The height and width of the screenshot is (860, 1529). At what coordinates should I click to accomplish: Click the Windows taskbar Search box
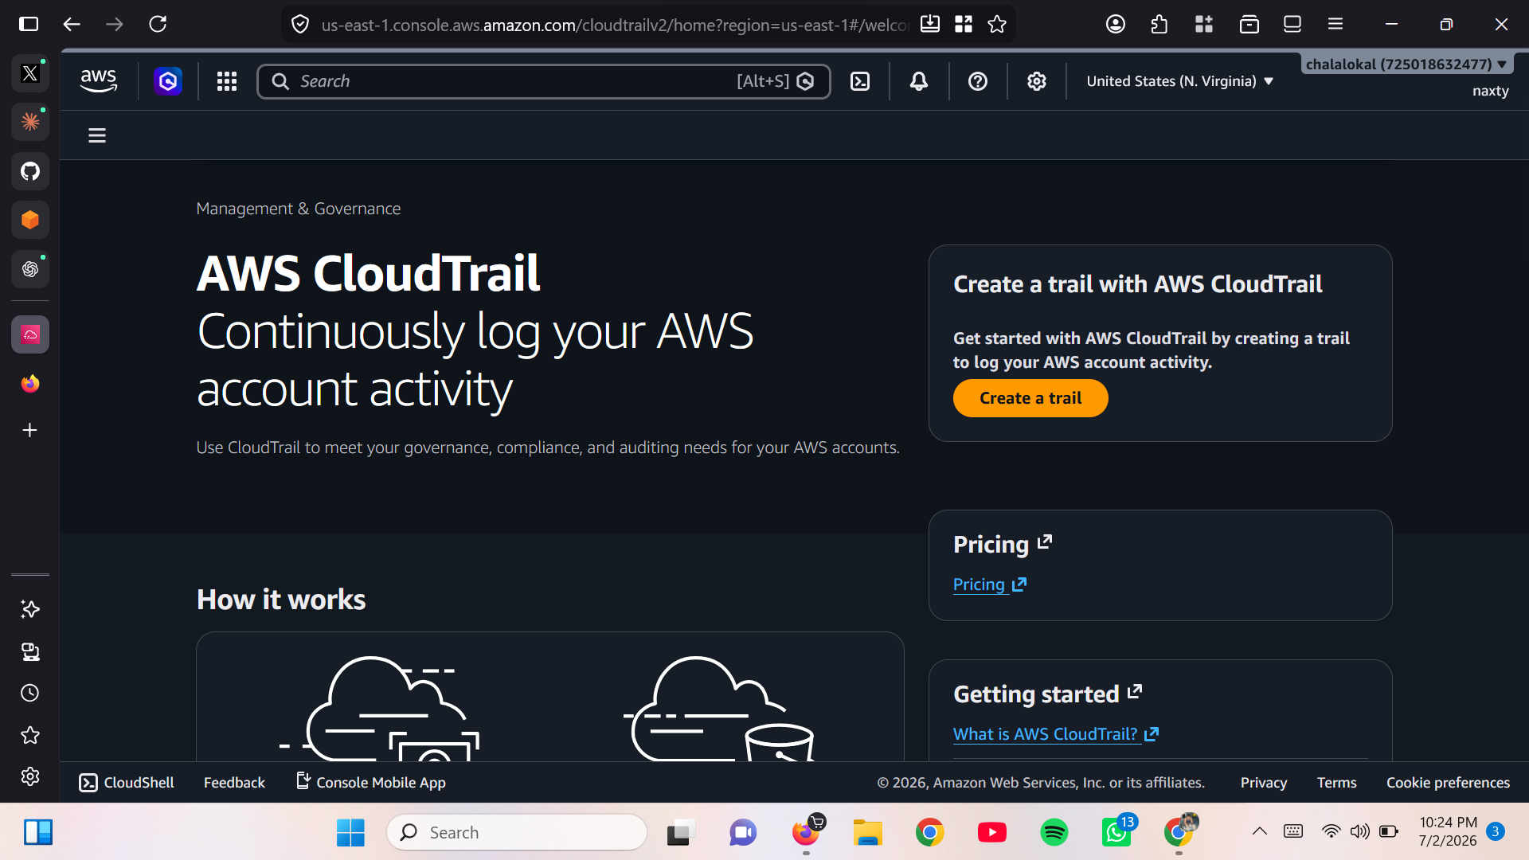click(516, 832)
